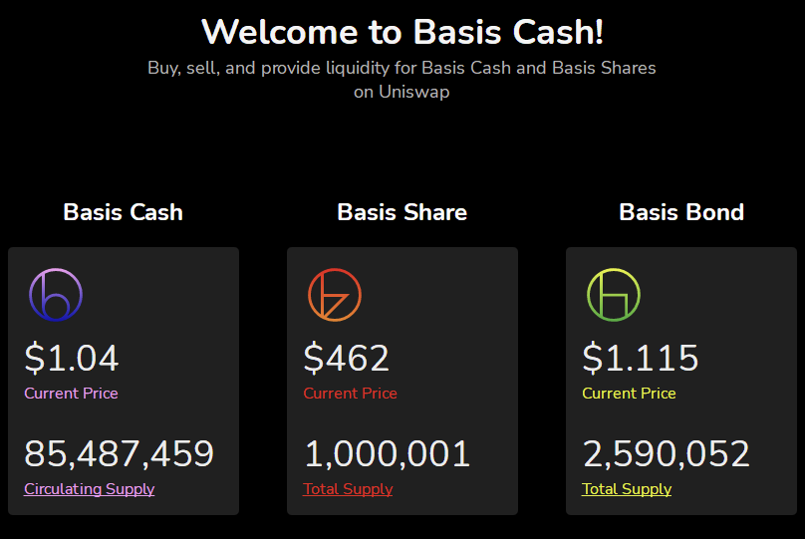Click the 2,590,052 supply figure
805x539 pixels.
tap(666, 453)
